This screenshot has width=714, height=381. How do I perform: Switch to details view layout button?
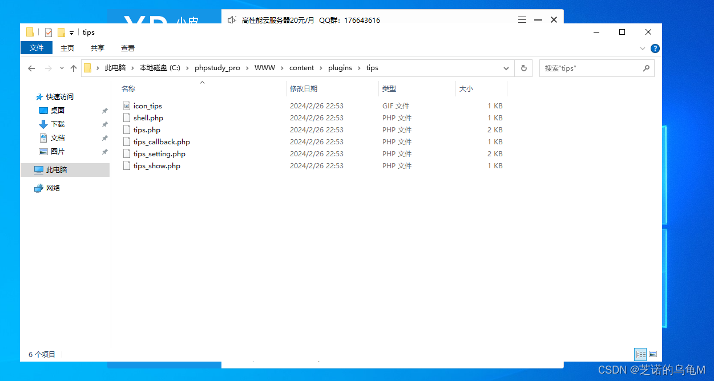640,354
